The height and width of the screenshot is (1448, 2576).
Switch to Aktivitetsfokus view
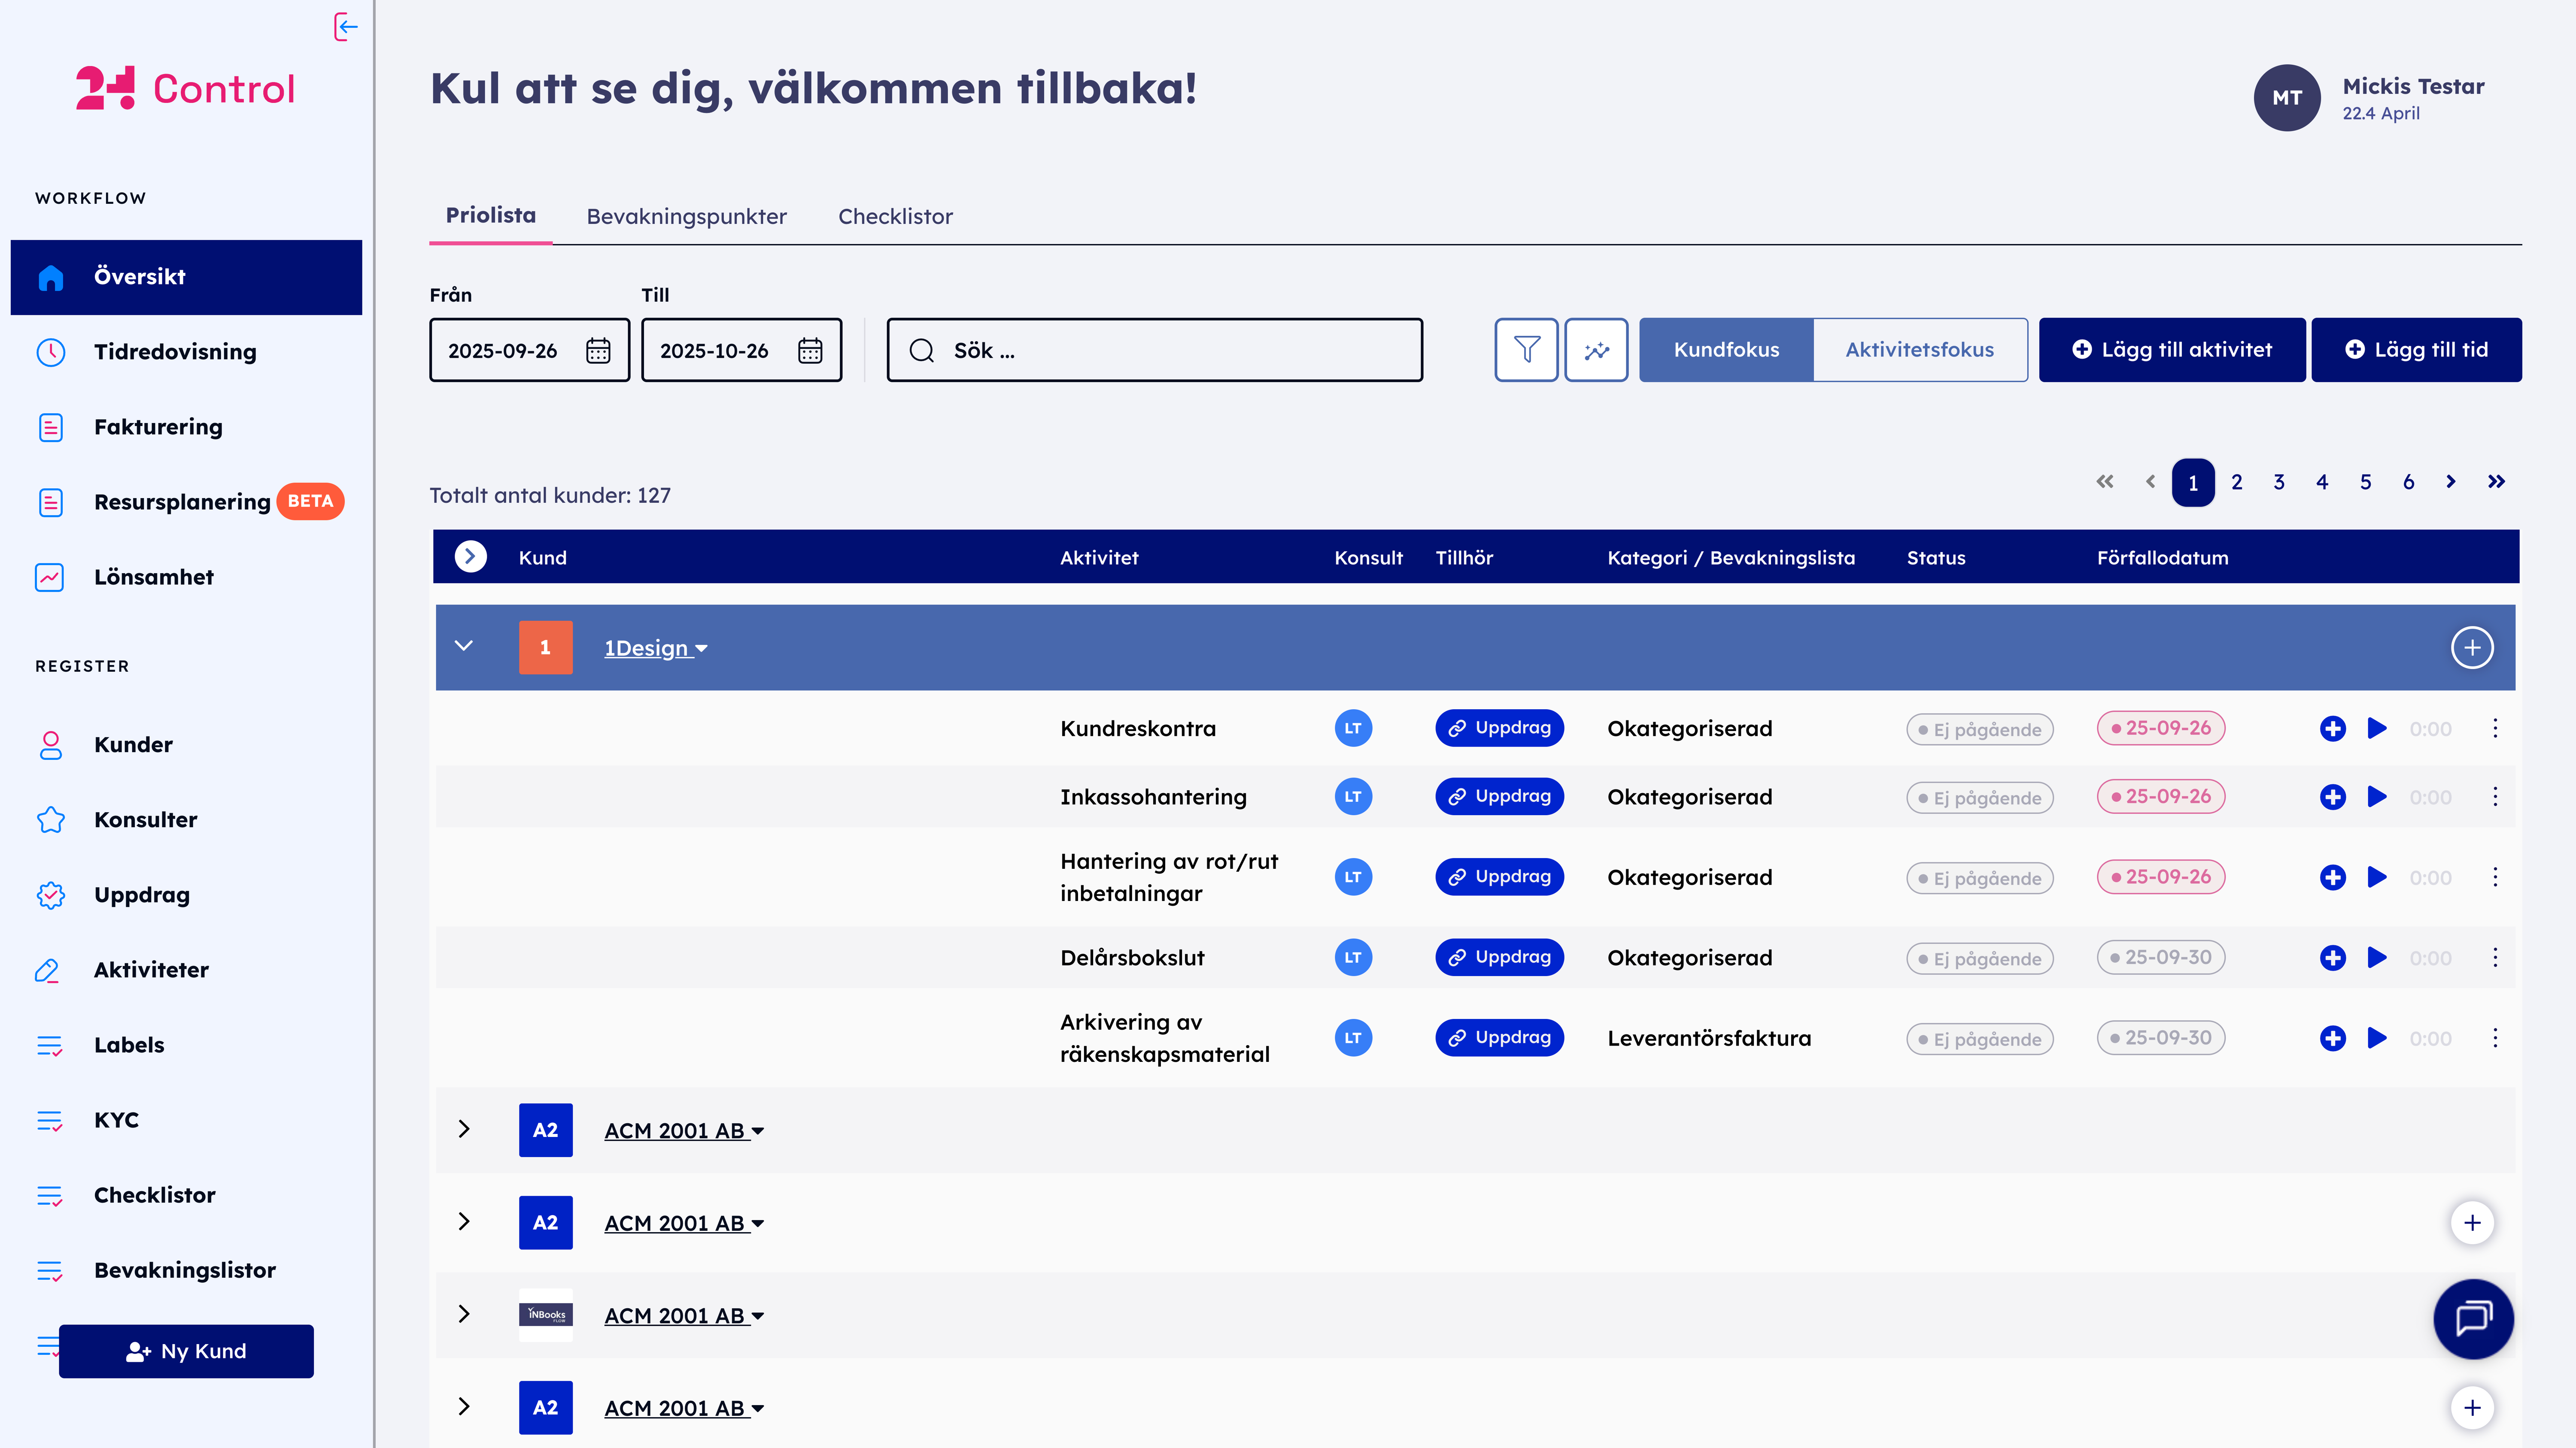coord(1919,350)
